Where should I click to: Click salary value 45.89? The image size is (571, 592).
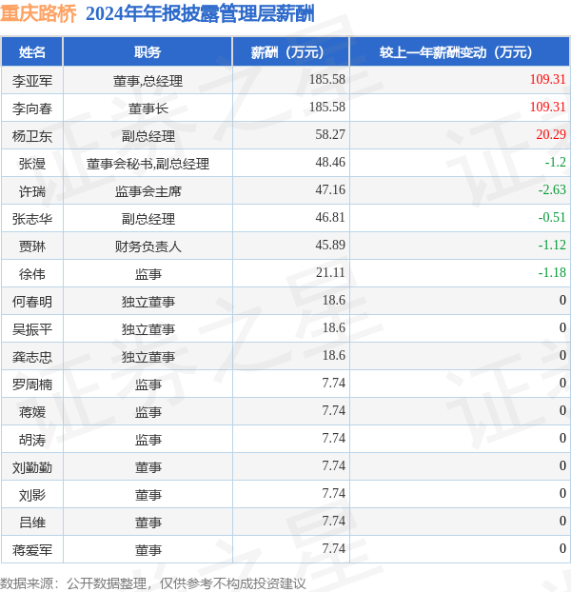point(330,245)
